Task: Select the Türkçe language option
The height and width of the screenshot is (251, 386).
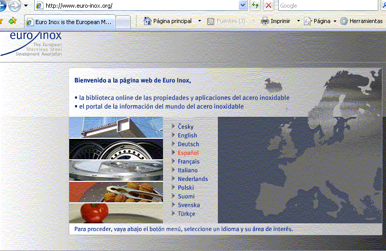Action: [186, 214]
